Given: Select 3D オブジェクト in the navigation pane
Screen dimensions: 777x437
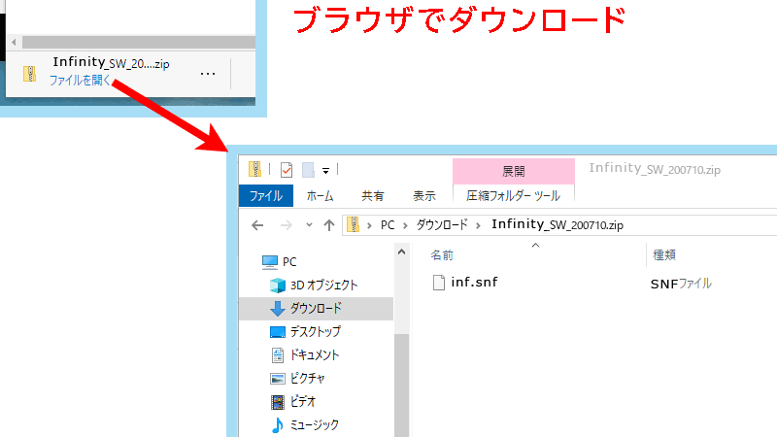Looking at the screenshot, I should pyautogui.click(x=323, y=286).
